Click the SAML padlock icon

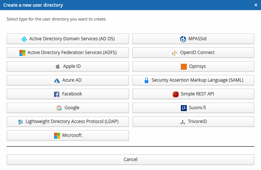147,81
